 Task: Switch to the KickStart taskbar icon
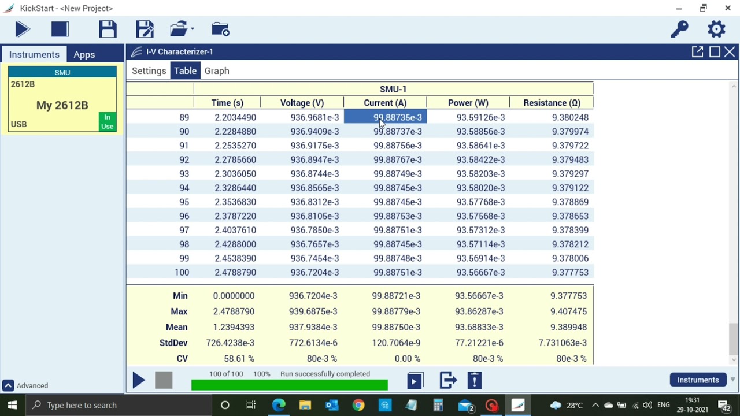[518, 405]
